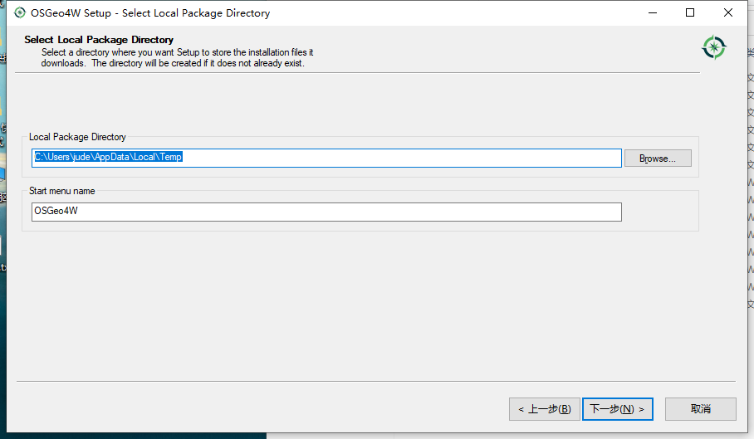754x439 pixels.
Task: Click the Browse... button
Action: tap(658, 158)
